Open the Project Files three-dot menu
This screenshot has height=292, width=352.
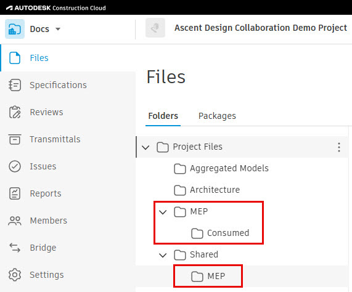339,147
